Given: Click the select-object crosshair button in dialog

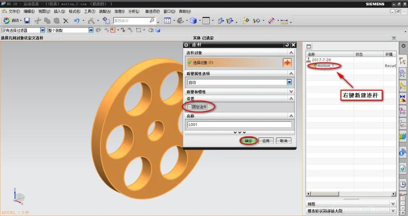Looking at the screenshot, I should coord(287,62).
